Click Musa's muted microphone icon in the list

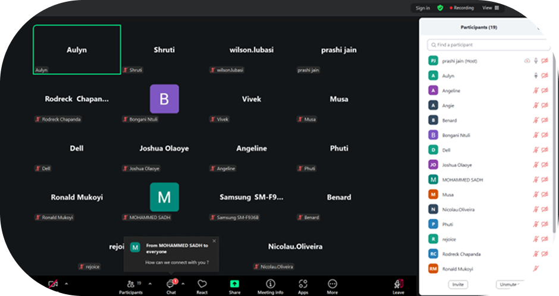coord(536,194)
